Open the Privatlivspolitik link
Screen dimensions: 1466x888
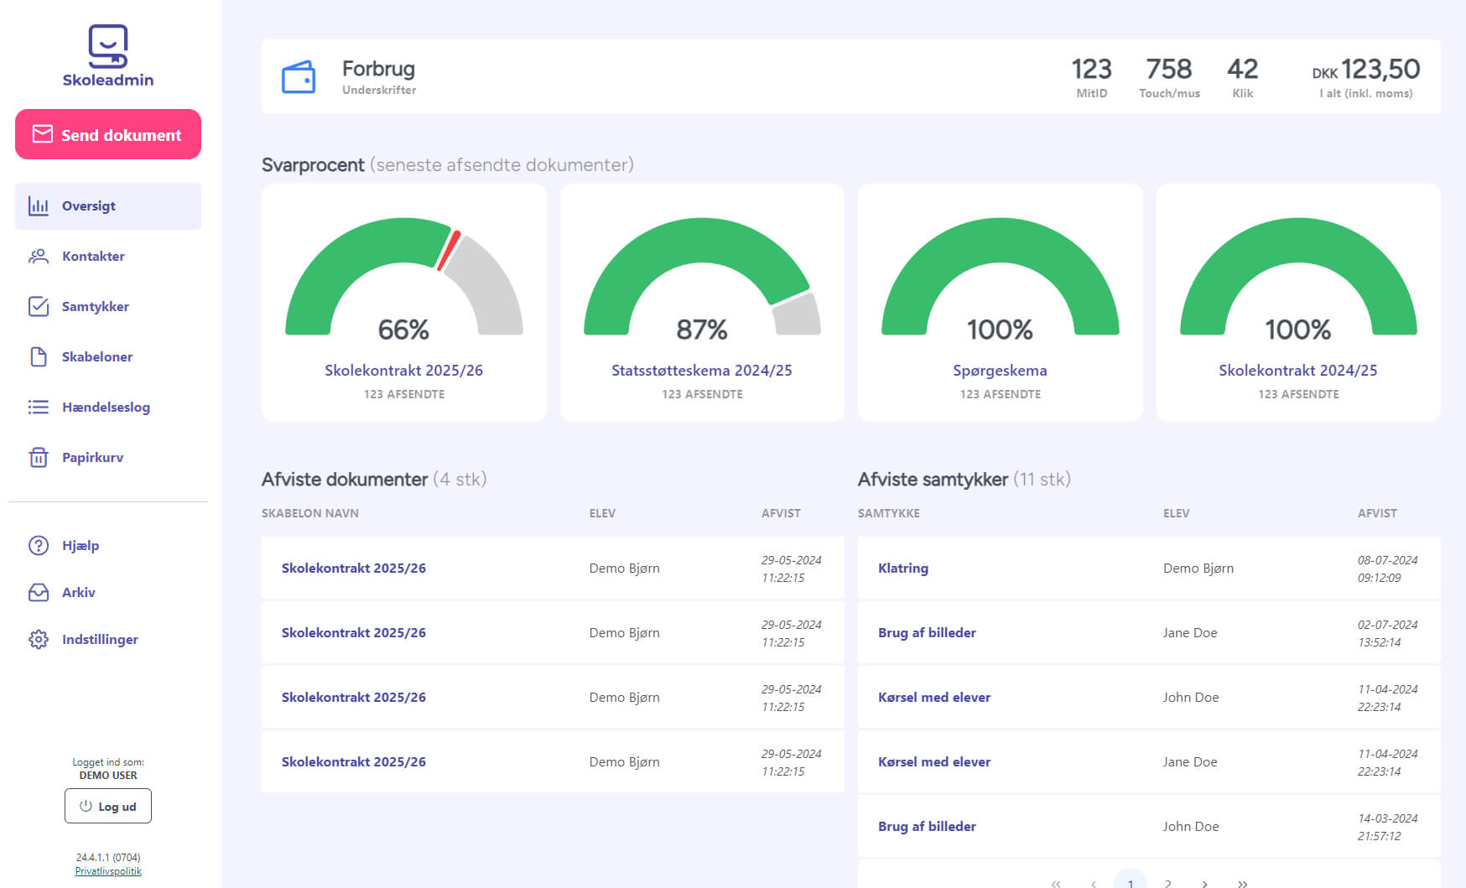click(108, 871)
